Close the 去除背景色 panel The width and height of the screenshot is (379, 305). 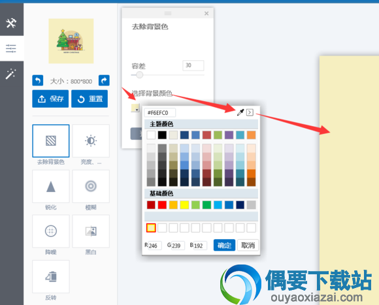tap(206, 14)
